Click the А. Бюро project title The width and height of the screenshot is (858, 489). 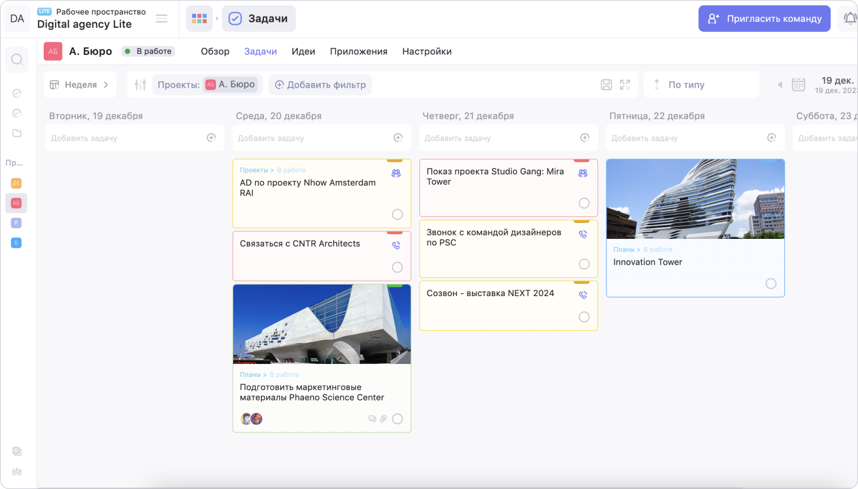90,51
